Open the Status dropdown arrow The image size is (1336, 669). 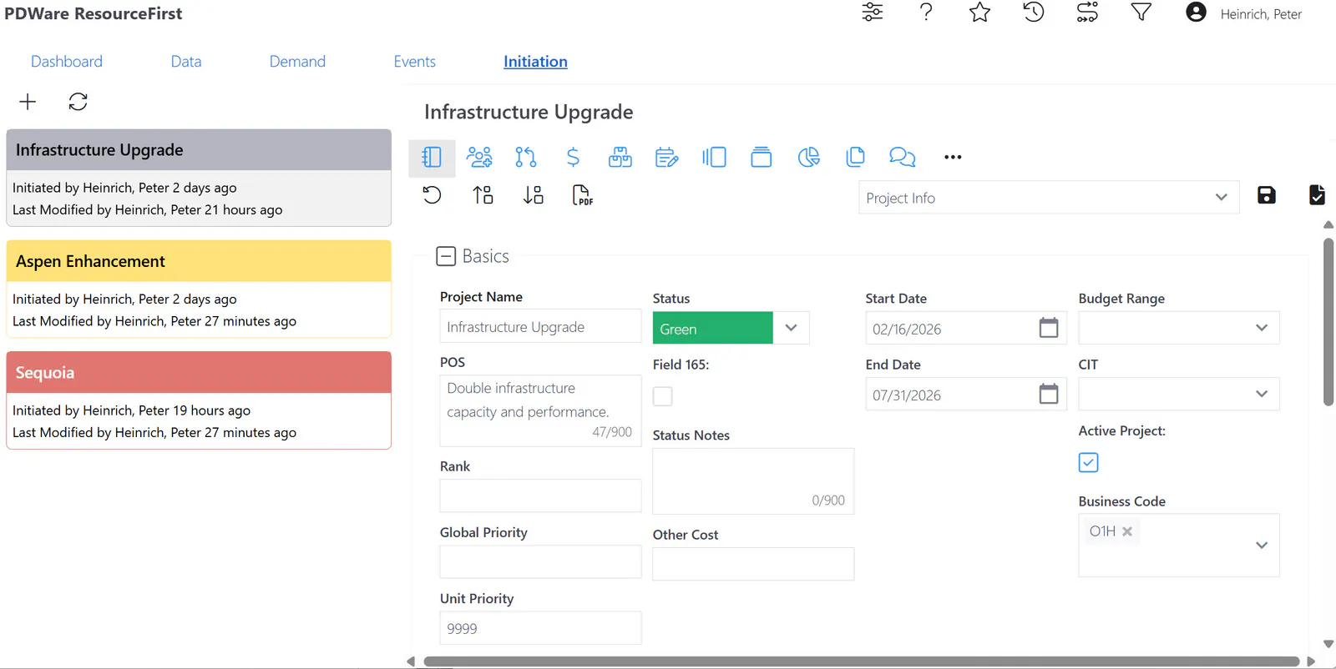(791, 328)
